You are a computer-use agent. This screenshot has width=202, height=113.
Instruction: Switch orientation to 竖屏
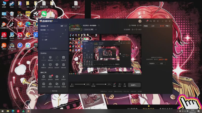(65, 26)
